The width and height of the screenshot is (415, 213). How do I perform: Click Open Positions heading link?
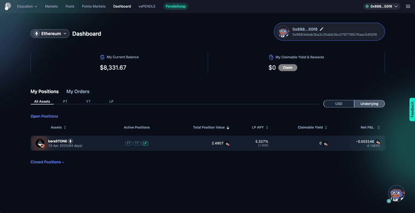(x=44, y=116)
